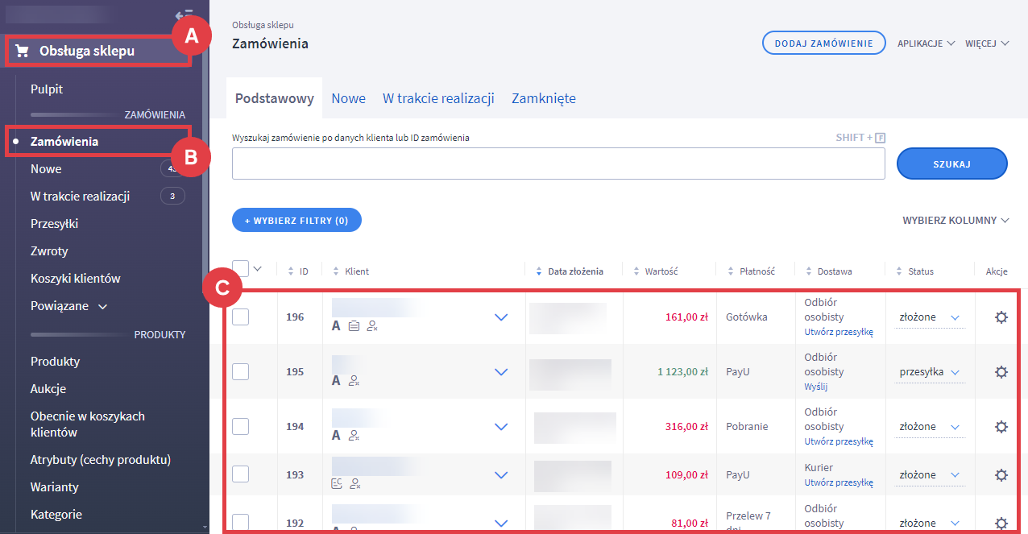1028x534 pixels.
Task: Click the Dodaj zamówienie button
Action: 823,43
